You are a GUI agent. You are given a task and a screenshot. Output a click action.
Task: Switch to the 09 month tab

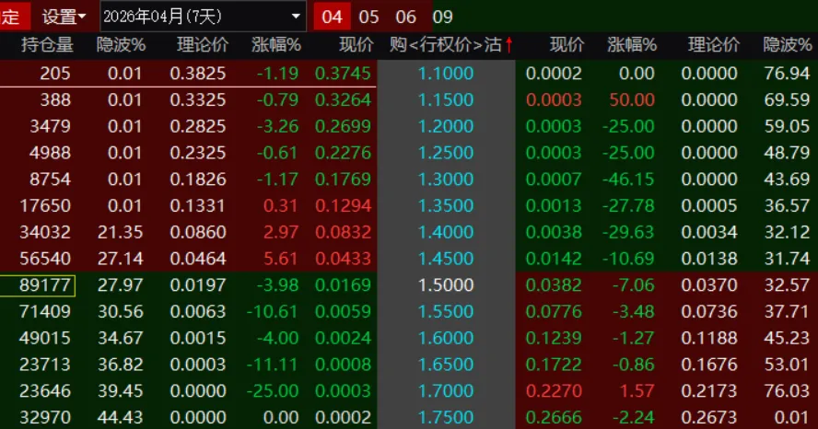click(x=442, y=17)
